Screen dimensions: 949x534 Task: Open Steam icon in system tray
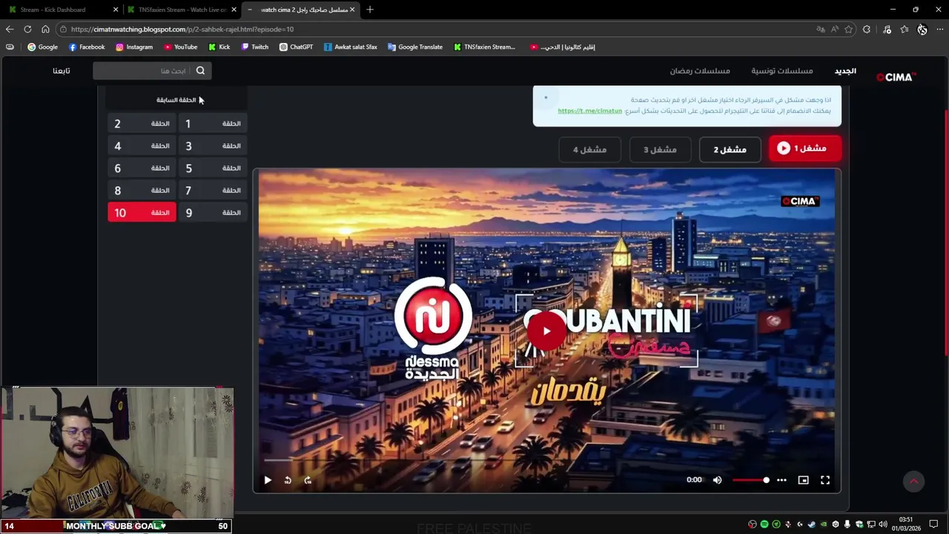click(811, 524)
